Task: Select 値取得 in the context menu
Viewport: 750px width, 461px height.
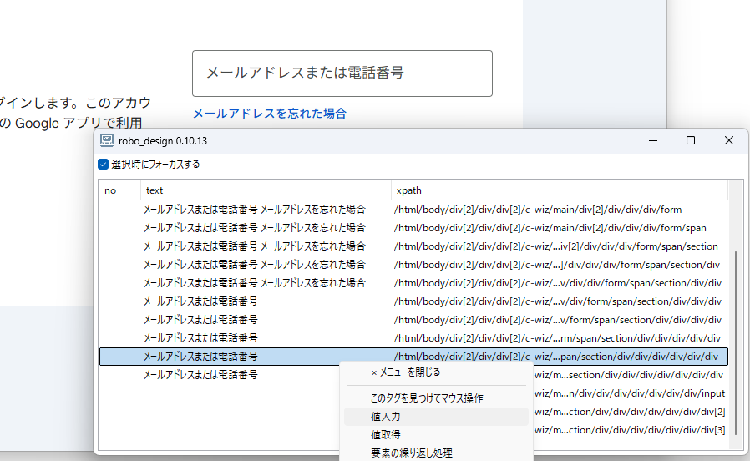Action: (386, 434)
